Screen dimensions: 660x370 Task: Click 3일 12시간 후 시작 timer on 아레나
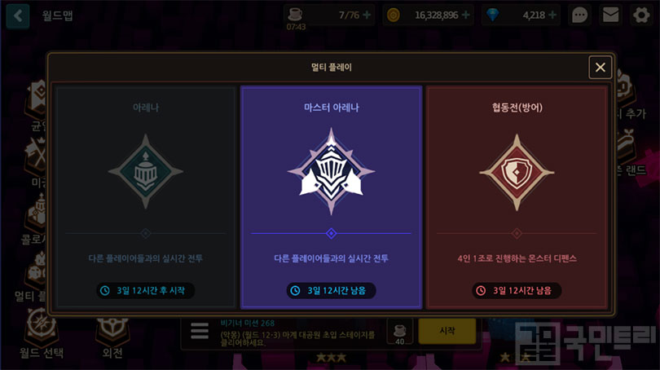tap(146, 290)
